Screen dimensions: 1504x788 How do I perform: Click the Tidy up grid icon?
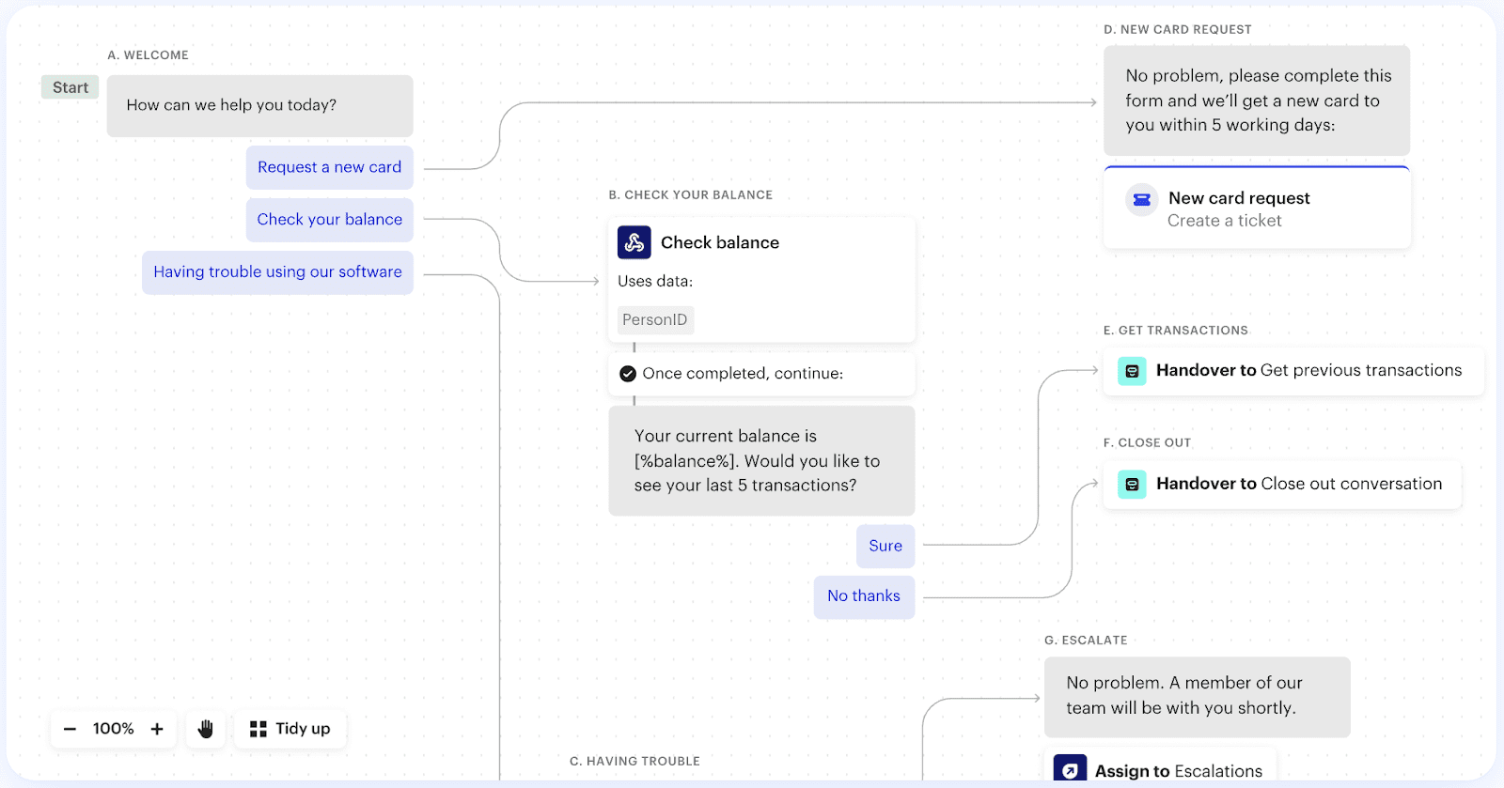[x=258, y=729]
